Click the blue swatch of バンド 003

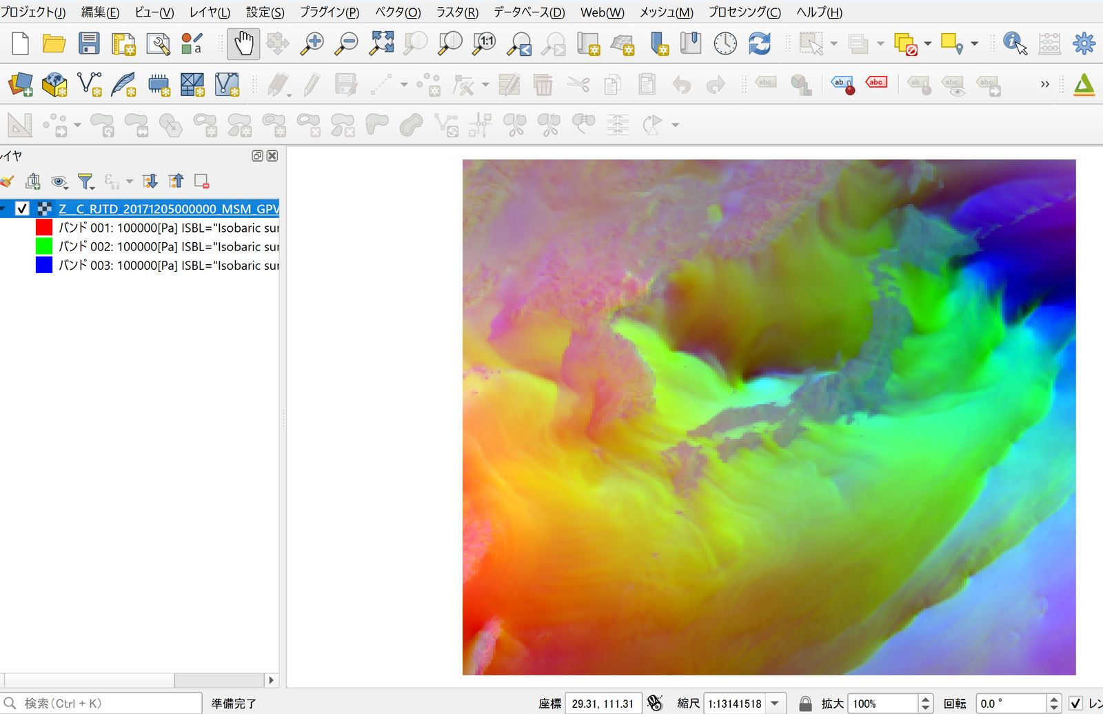44,265
